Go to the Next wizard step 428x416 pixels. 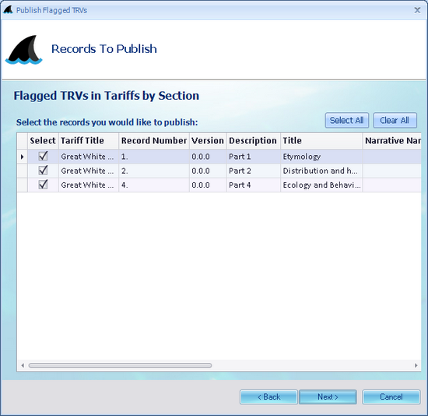tap(328, 397)
